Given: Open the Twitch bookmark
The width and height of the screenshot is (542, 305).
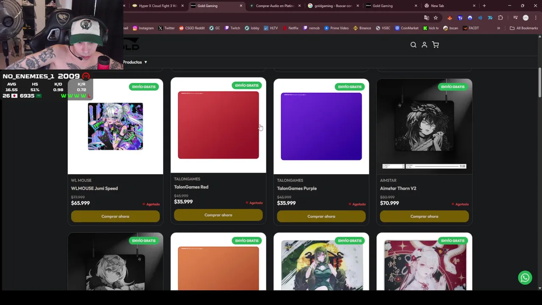Looking at the screenshot, I should click(x=232, y=28).
